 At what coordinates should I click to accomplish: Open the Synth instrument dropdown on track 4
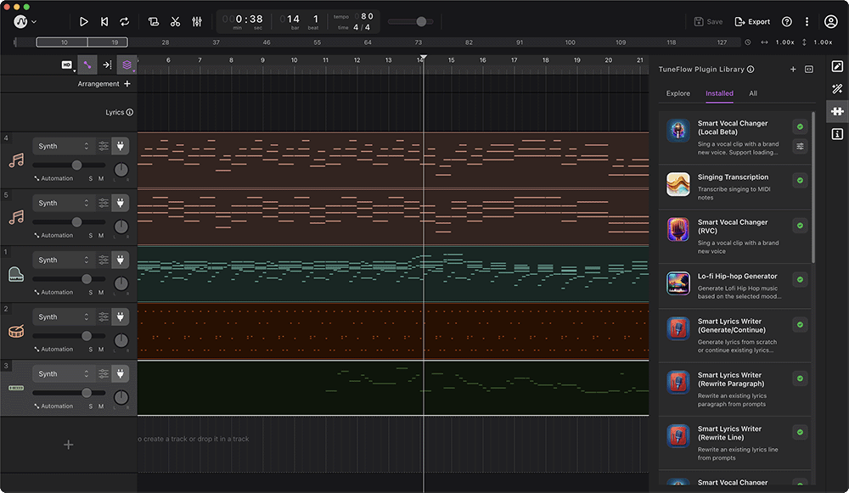(x=63, y=146)
